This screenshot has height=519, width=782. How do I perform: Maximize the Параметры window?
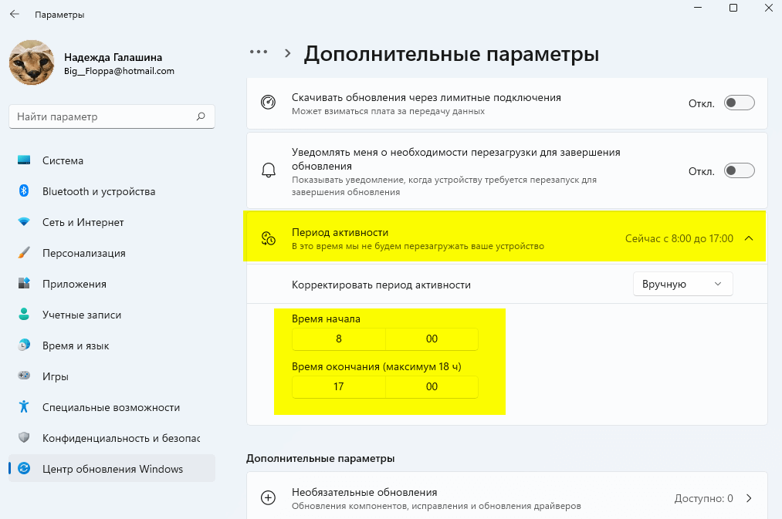733,8
